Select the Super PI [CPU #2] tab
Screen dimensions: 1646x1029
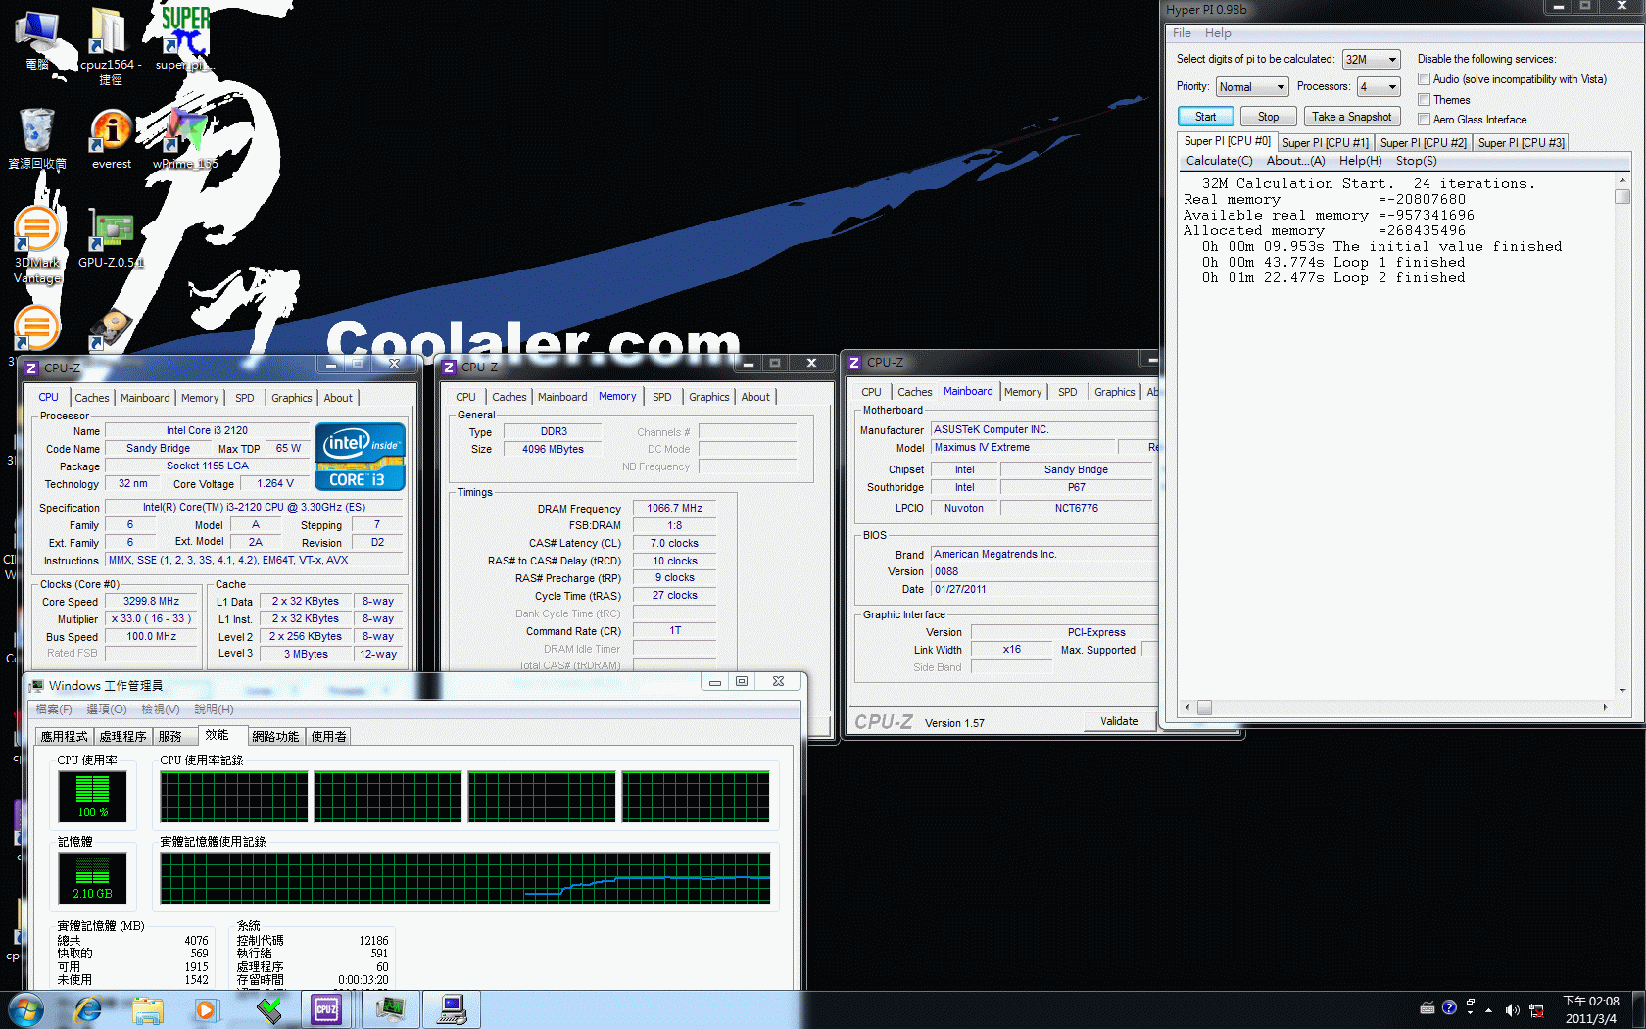click(x=1423, y=143)
